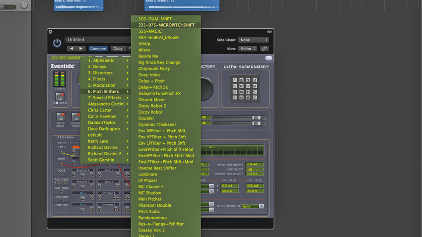Click the MAX VALUE 600 mS field

coord(255,185)
